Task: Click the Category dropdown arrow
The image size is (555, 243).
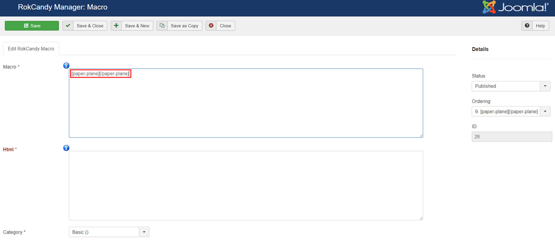Action: tap(144, 232)
